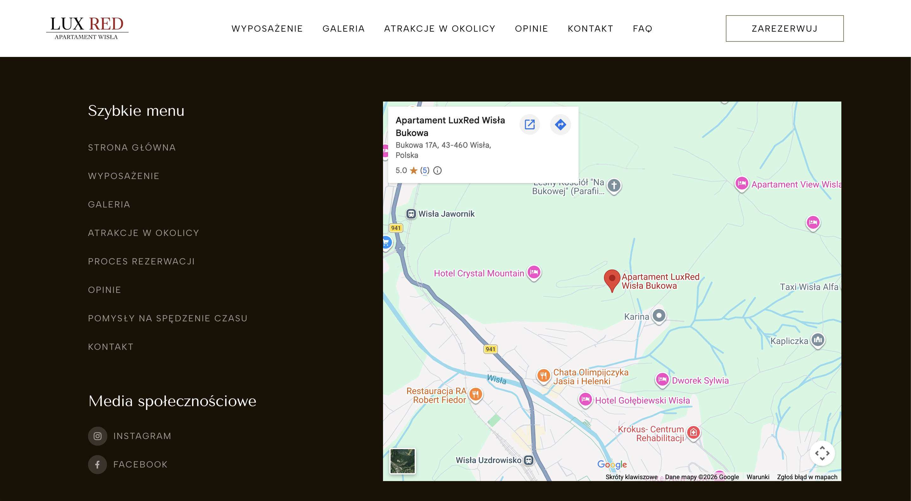The height and width of the screenshot is (501, 911).
Task: Click the Dworek Sylwia map label
Action: (700, 380)
